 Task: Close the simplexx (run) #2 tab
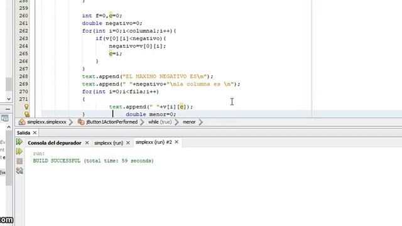pyautogui.click(x=177, y=142)
